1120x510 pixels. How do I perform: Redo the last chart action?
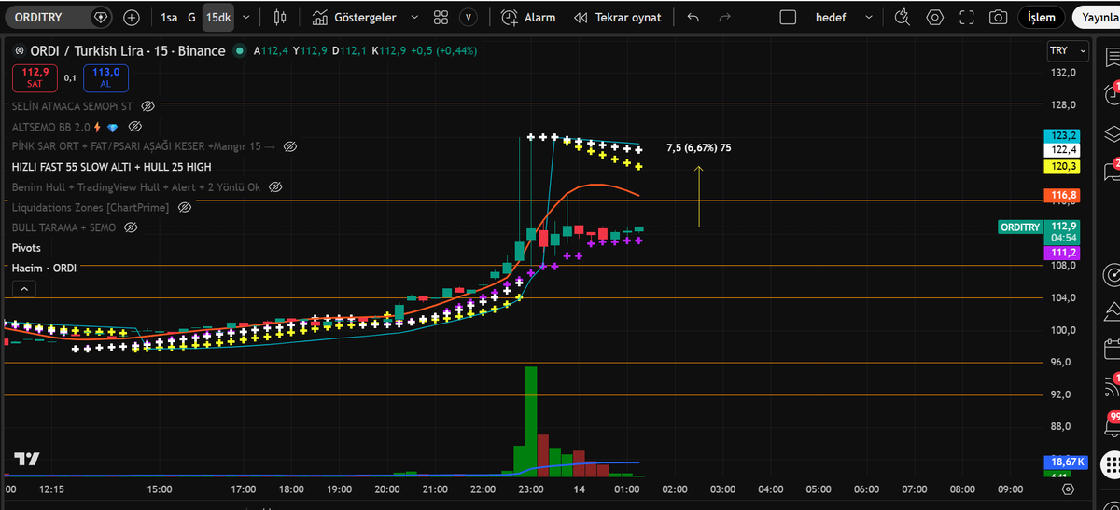click(724, 17)
